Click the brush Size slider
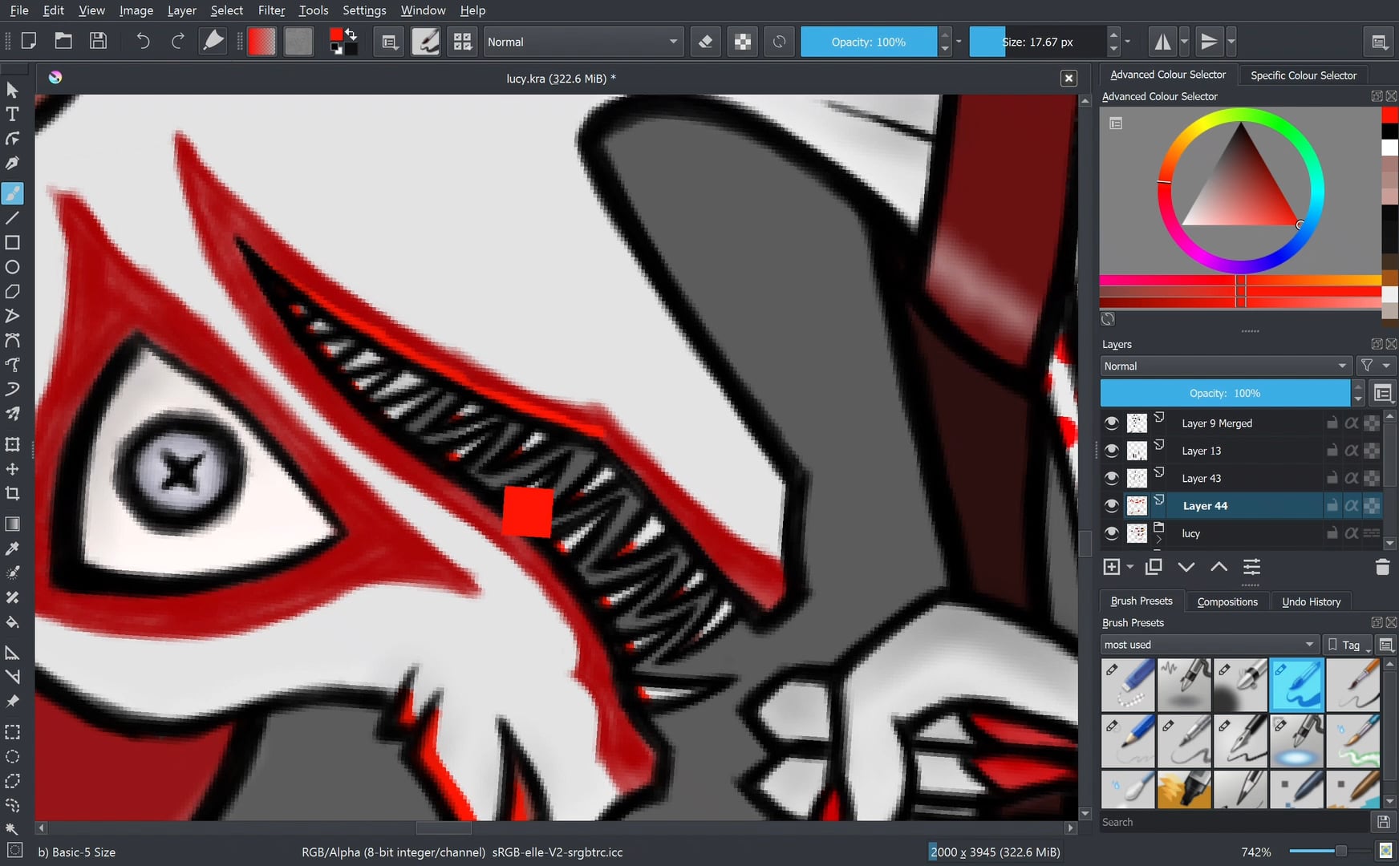 point(1038,42)
